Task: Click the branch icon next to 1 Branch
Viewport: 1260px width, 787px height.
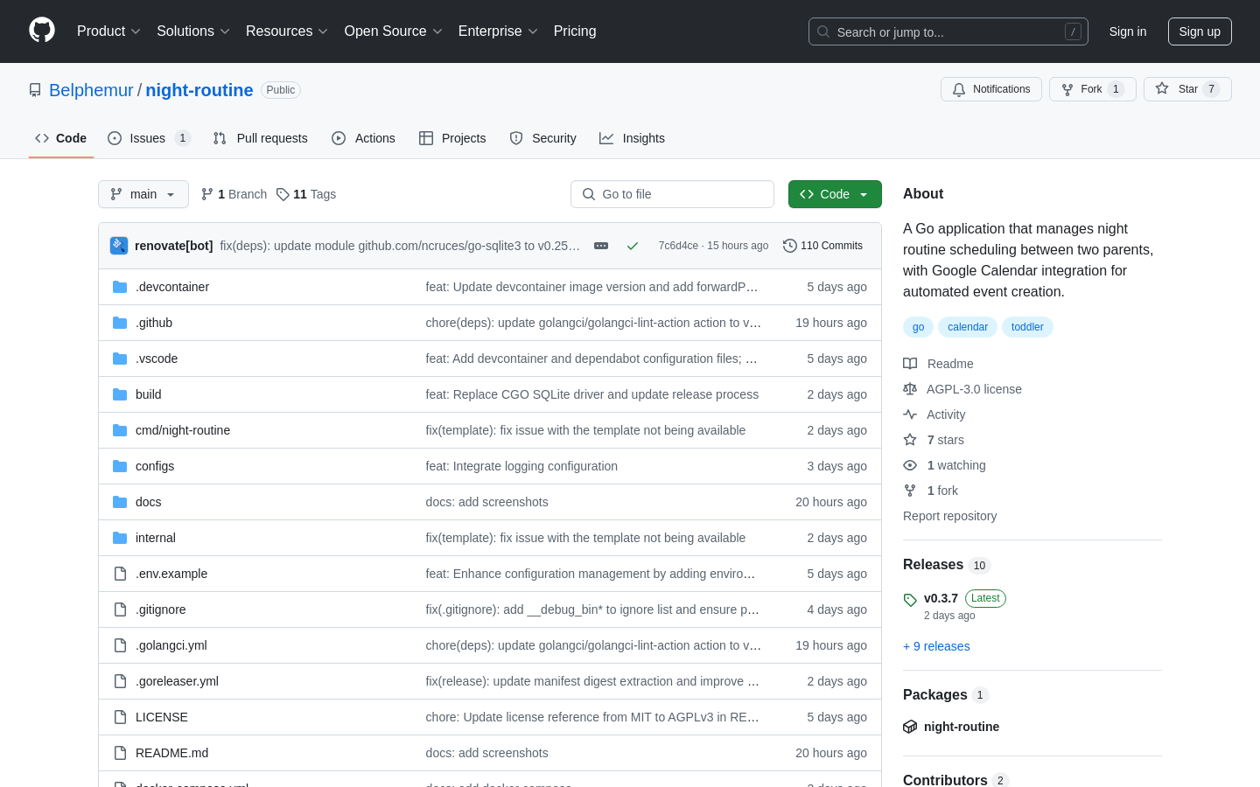Action: (x=207, y=194)
